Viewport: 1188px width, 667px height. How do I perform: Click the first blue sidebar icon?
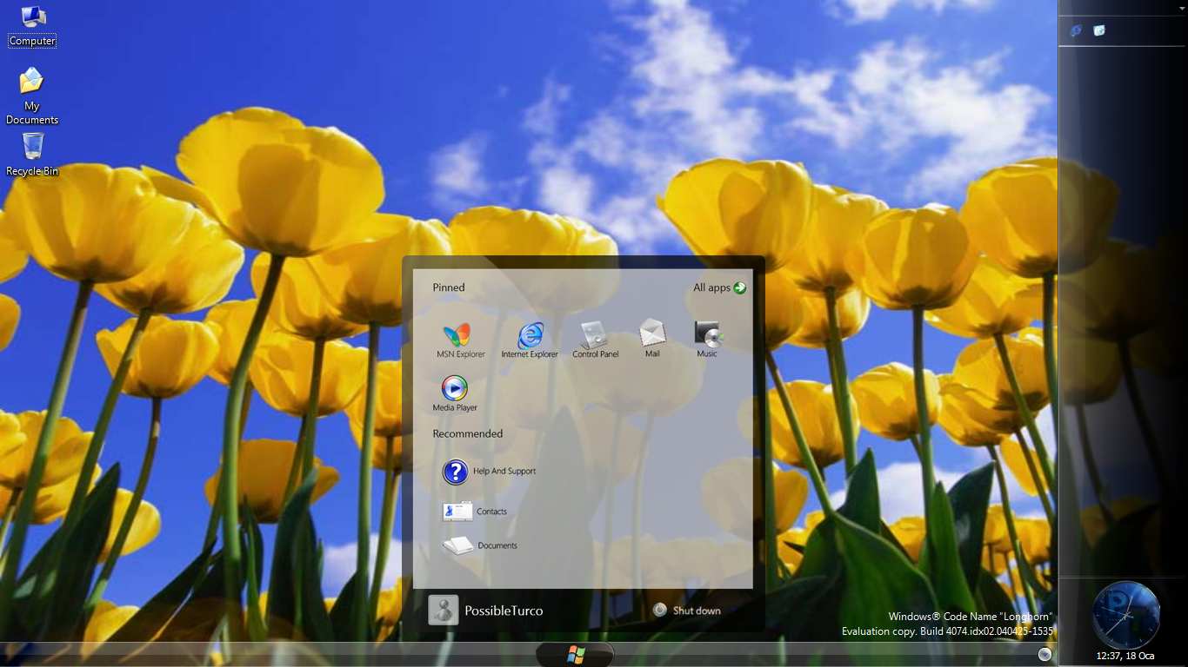[1076, 30]
